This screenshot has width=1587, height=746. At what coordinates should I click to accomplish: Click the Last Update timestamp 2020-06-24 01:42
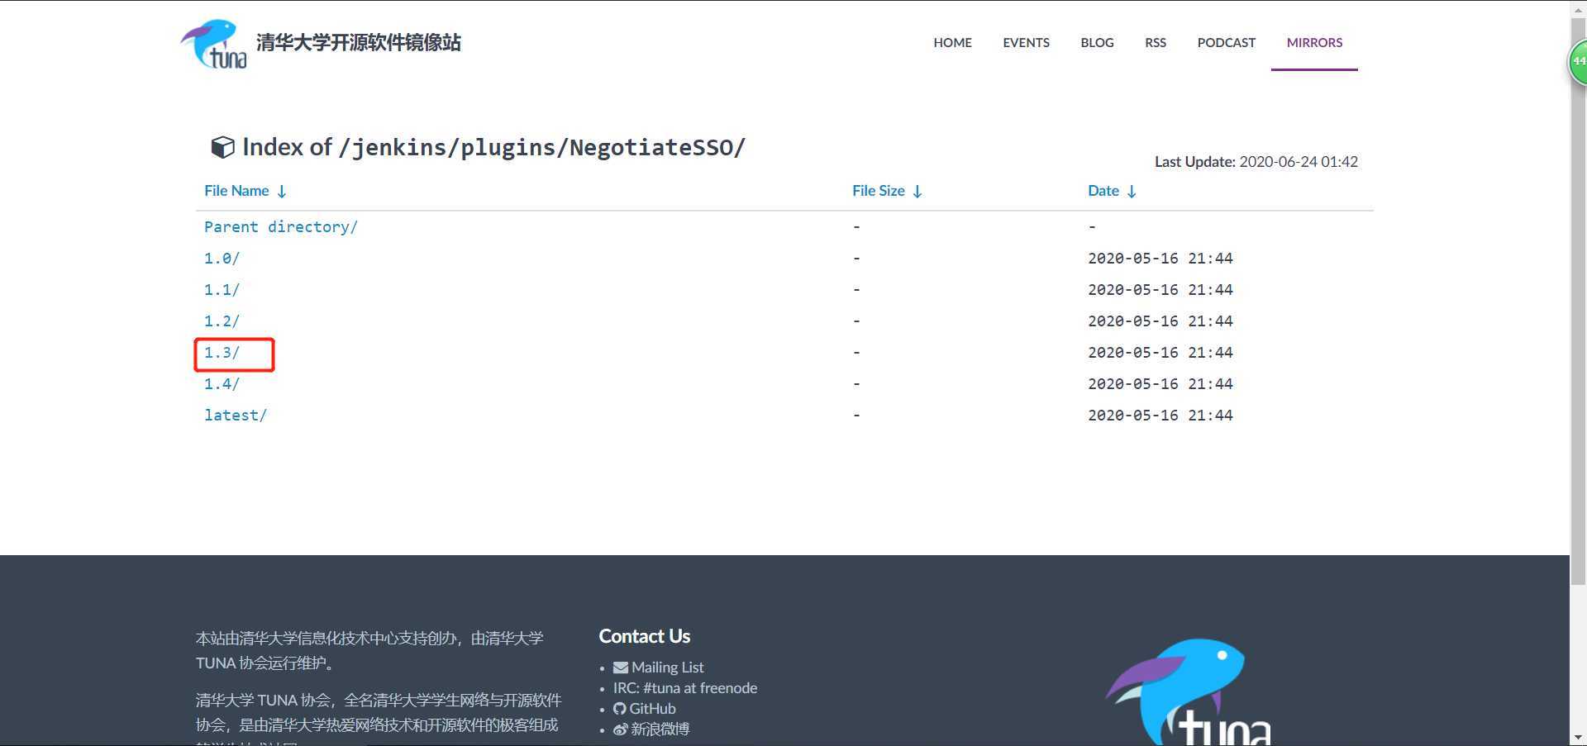(1299, 162)
